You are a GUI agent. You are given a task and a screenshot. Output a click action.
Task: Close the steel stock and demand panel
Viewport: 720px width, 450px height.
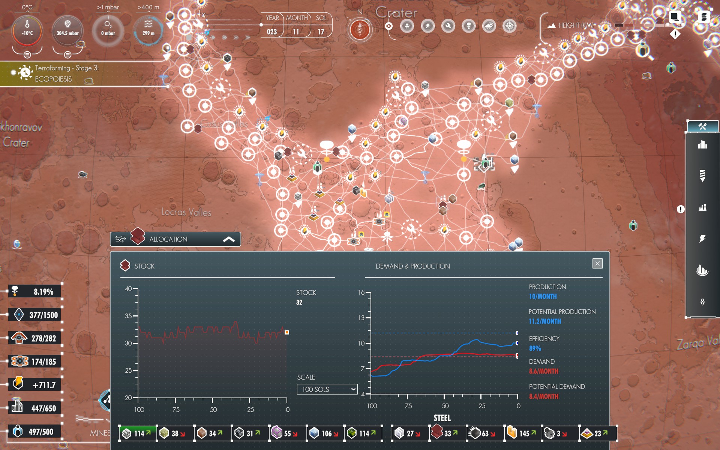click(x=597, y=264)
